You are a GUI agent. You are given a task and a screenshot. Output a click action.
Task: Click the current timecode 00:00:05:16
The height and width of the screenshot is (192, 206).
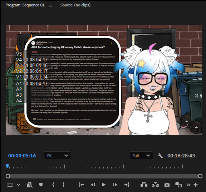(22, 156)
